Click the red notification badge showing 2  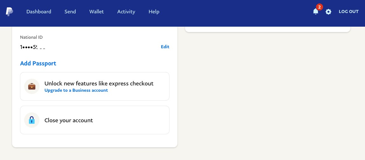(319, 7)
